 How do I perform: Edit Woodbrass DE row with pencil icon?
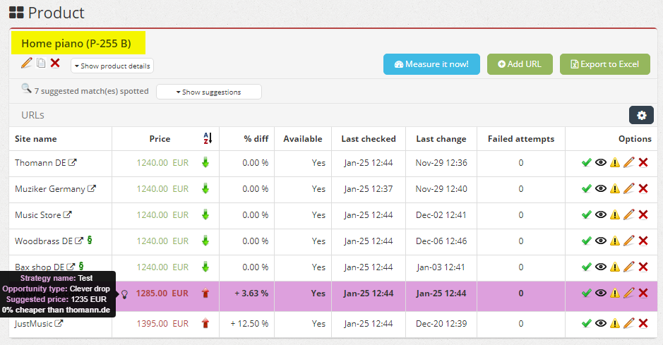[x=628, y=241]
